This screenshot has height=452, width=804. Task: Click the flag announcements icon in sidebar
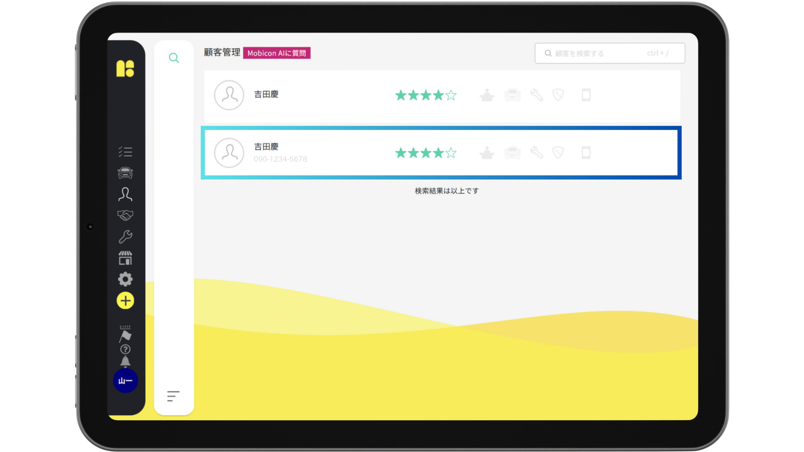tap(125, 334)
